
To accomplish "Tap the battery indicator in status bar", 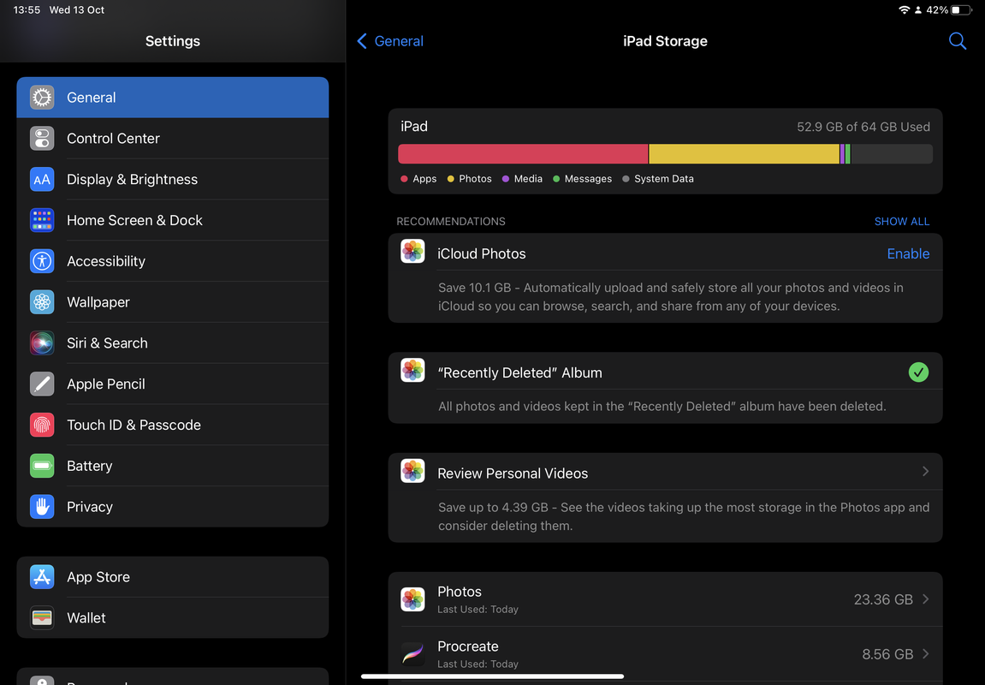I will pyautogui.click(x=960, y=10).
